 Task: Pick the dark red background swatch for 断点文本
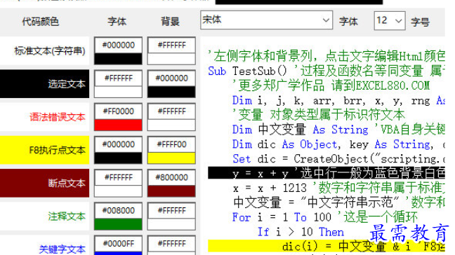click(171, 191)
